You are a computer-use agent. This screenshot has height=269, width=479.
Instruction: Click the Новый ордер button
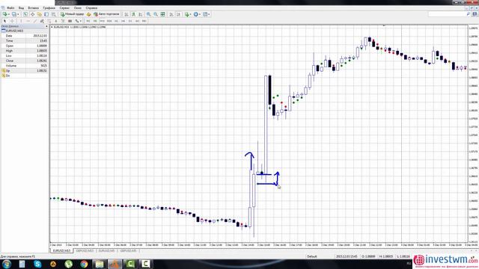[x=72, y=14]
